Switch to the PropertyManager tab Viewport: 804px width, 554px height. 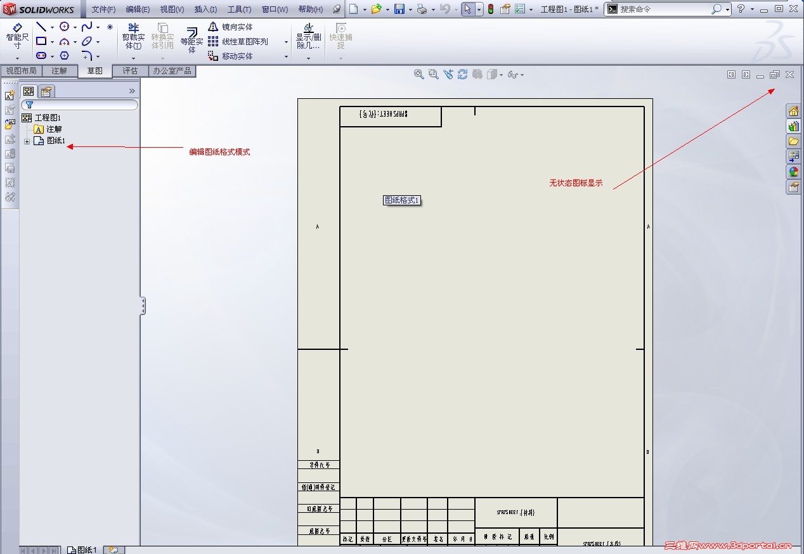click(47, 91)
